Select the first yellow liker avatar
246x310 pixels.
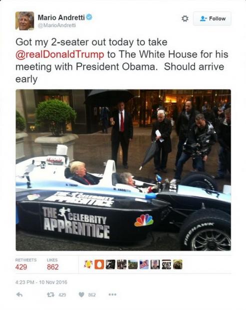pos(88,264)
